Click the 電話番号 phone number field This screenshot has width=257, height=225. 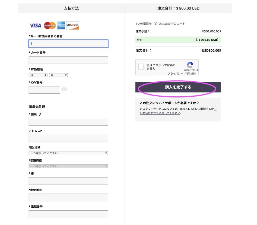tap(68, 214)
